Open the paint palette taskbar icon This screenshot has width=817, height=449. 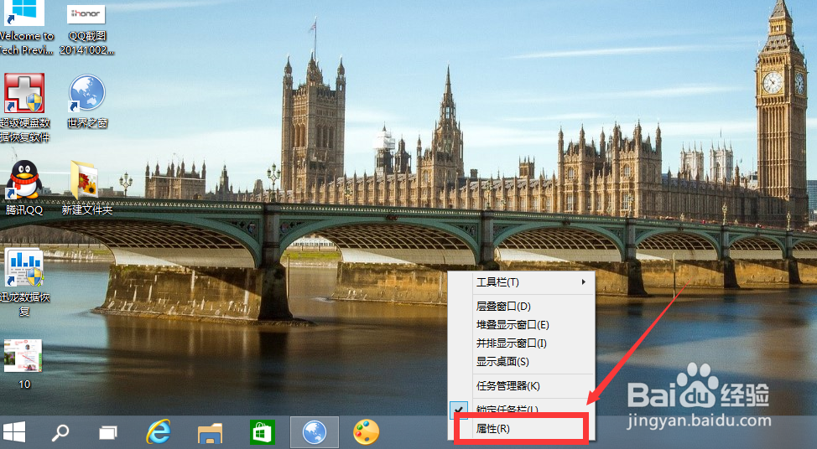click(367, 432)
